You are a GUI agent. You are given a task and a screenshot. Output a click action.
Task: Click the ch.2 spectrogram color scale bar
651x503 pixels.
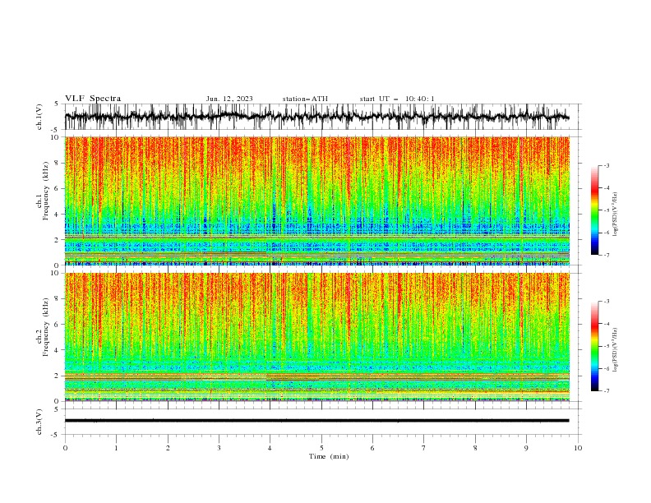coord(594,346)
